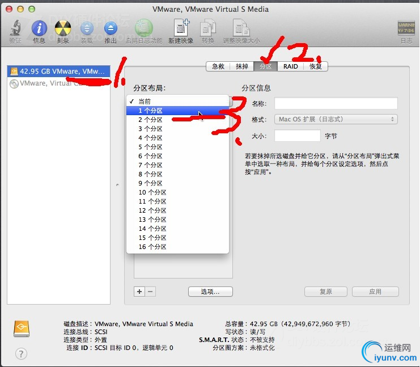Switch to the RAID tab
The height and width of the screenshot is (367, 420).
290,66
